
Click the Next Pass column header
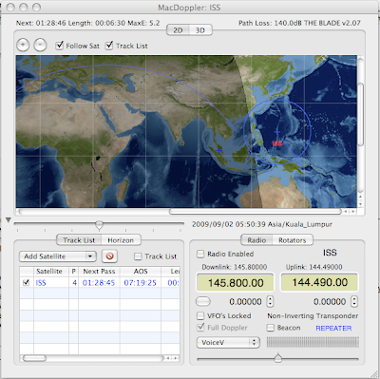99,271
